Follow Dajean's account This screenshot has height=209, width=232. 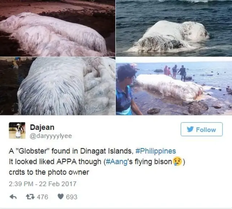202,129
